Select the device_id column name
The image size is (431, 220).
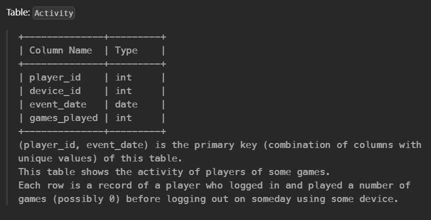click(x=55, y=91)
